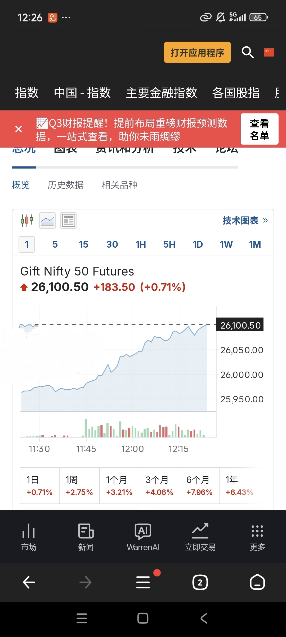286x637 pixels.
Task: Tap the search magnifier icon
Action: click(x=248, y=52)
